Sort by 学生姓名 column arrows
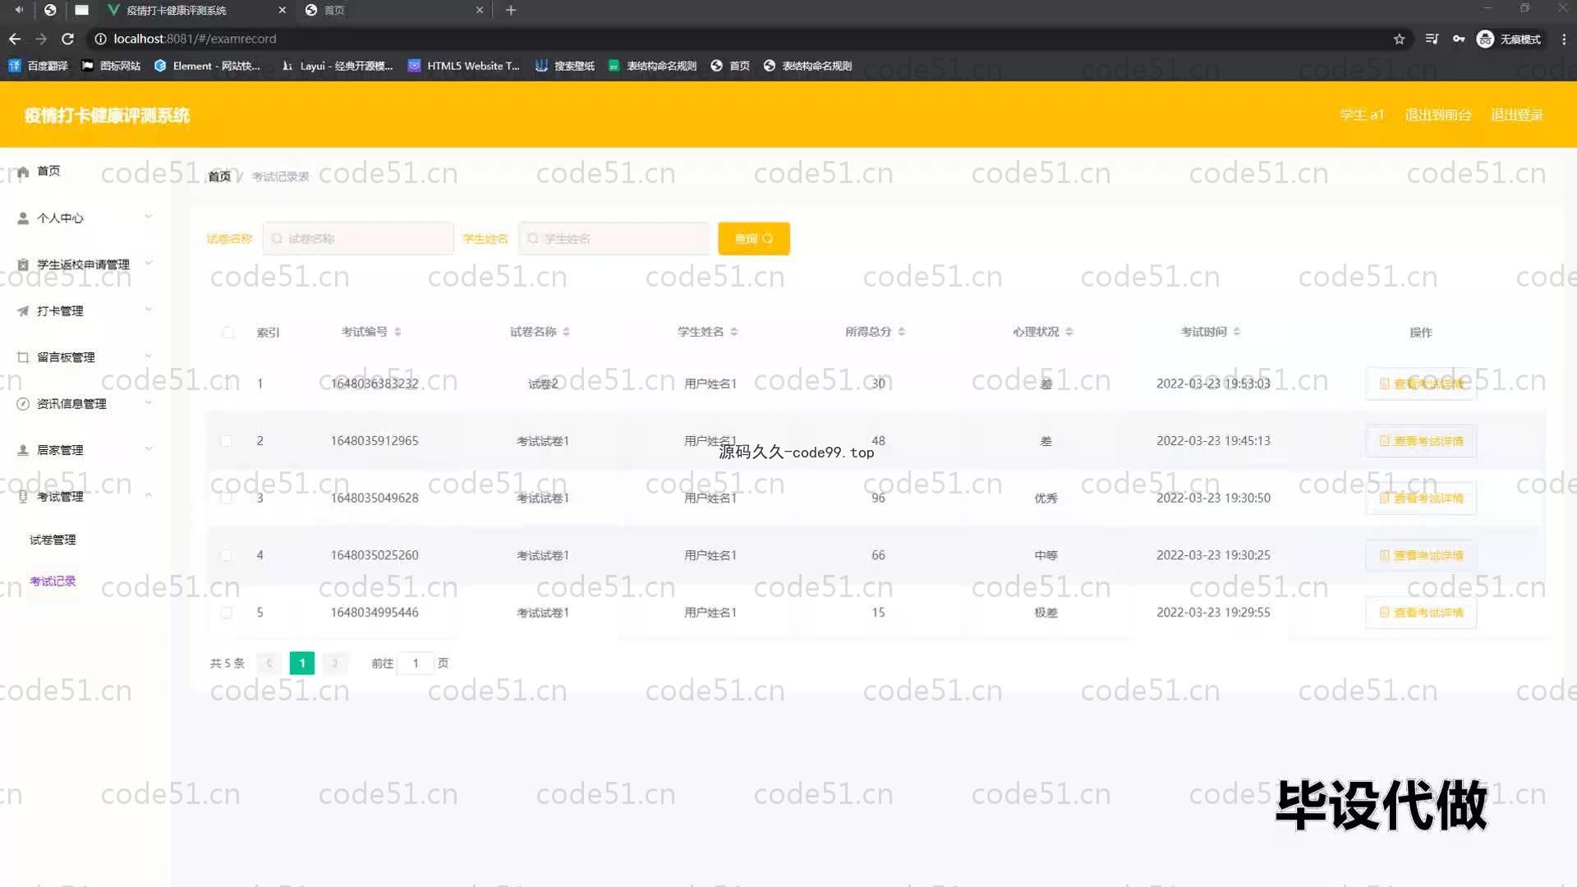 tap(734, 332)
